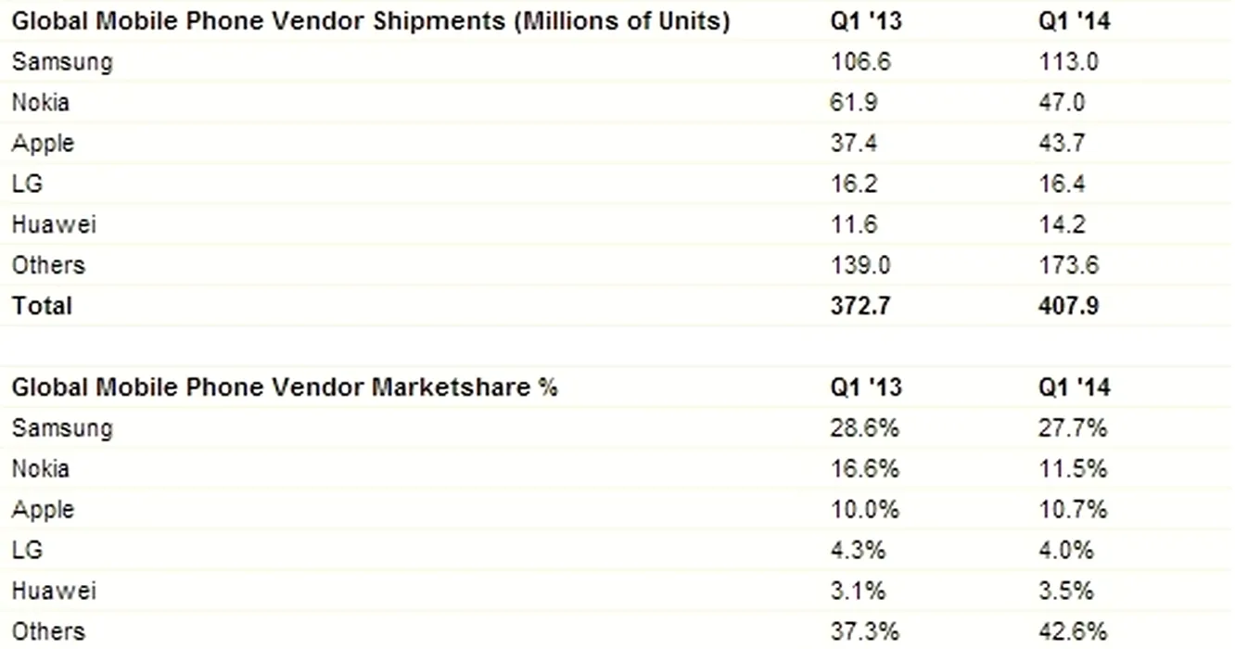Click the Samsung row label in Shipments table
Viewport: 1235px width, 649px height.
coord(62,62)
